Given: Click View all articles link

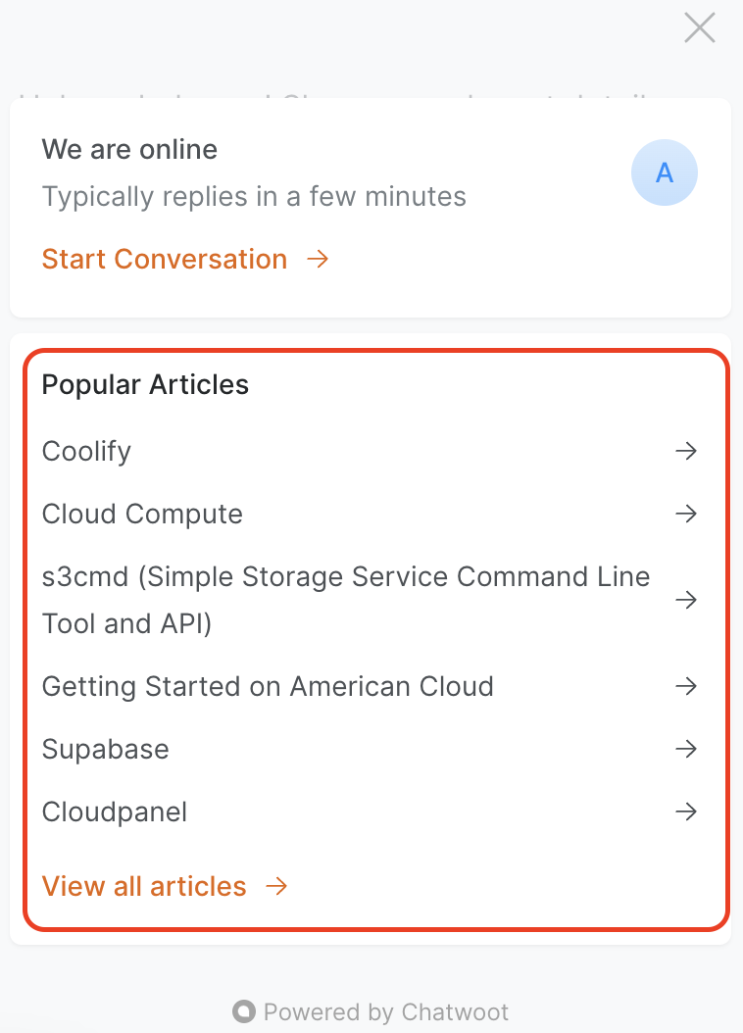Looking at the screenshot, I should (144, 886).
